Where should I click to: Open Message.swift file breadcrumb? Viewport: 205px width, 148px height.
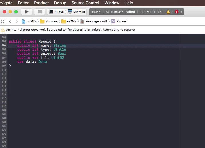click(94, 21)
